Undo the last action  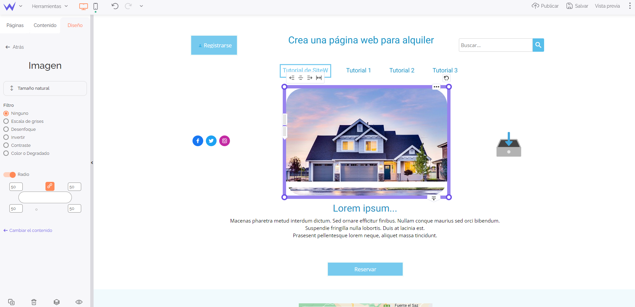pos(115,6)
